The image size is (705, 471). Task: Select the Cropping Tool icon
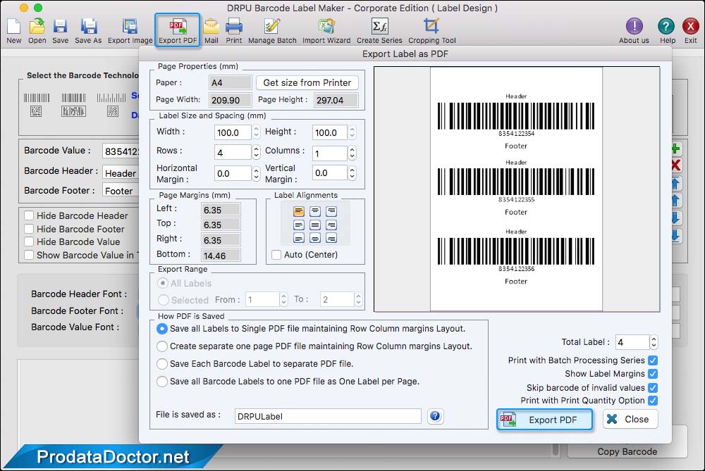point(431,30)
